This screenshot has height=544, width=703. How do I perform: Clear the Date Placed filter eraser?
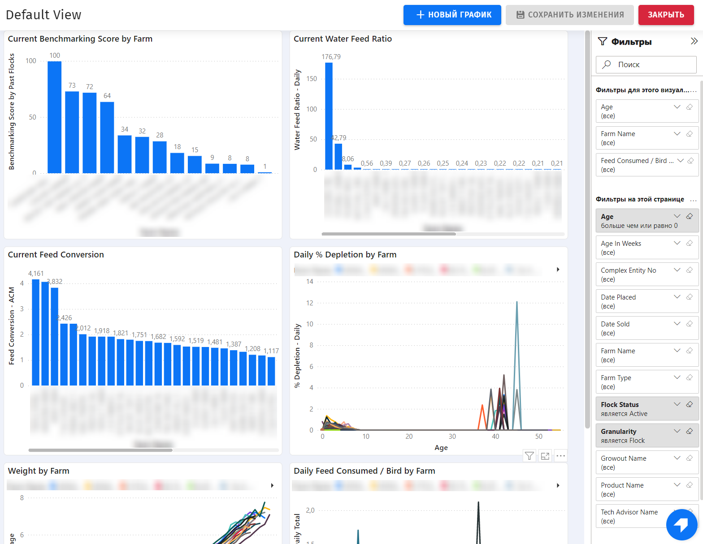(x=690, y=297)
